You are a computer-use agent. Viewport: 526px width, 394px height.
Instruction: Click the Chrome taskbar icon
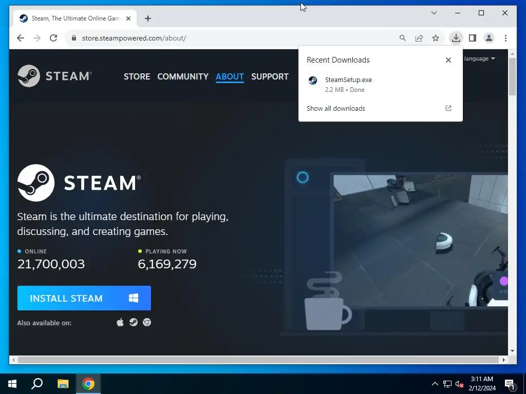88,384
